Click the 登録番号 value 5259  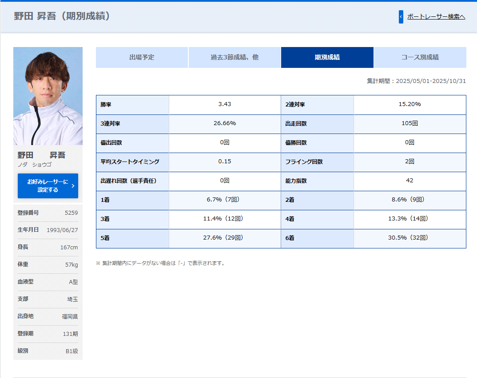pyautogui.click(x=71, y=213)
